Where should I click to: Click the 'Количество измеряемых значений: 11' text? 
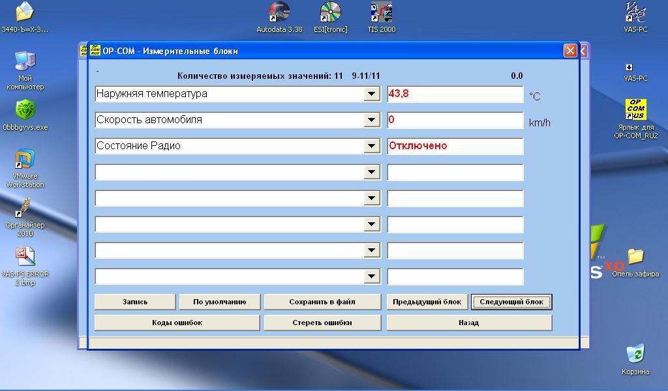260,76
